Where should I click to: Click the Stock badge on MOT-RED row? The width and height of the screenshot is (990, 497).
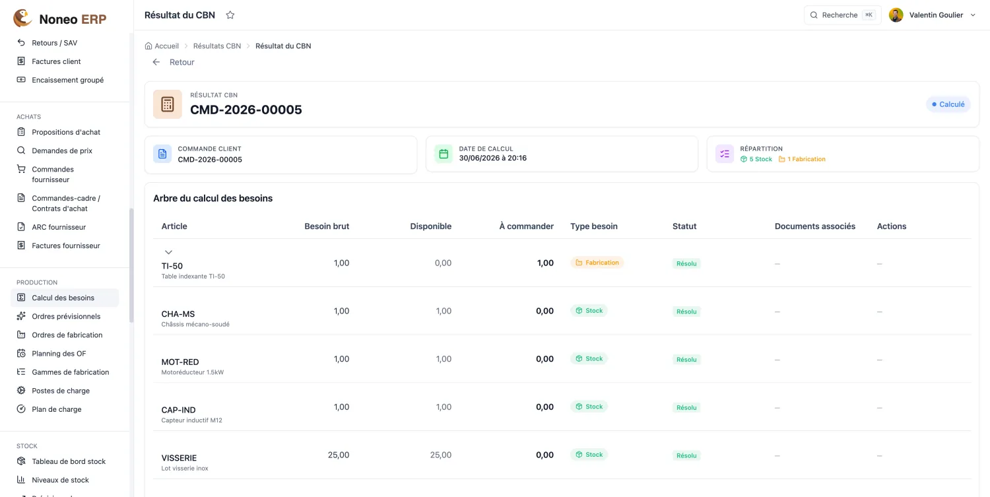(x=589, y=359)
